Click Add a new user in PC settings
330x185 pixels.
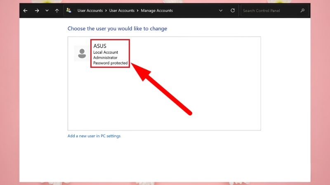[94, 136]
